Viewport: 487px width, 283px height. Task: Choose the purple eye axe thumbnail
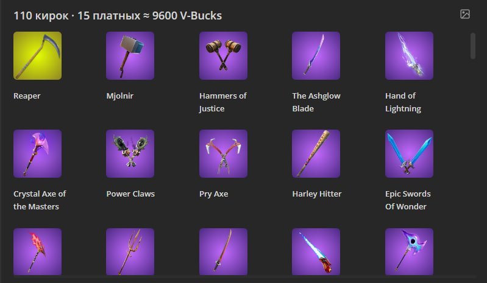[409, 252]
